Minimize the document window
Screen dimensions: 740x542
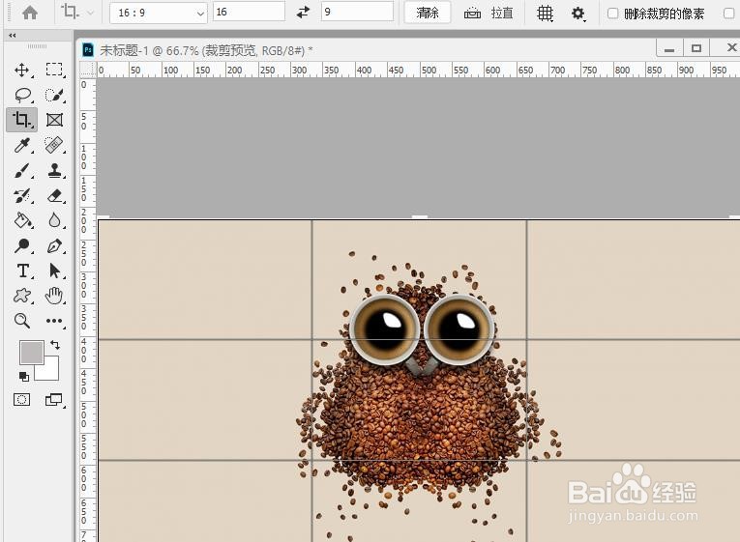[x=669, y=48]
